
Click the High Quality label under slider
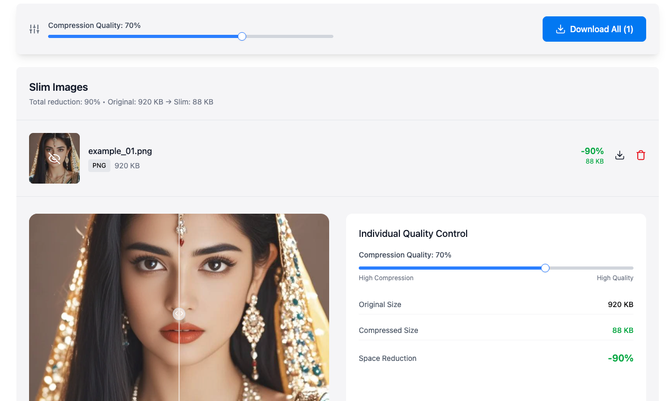click(x=614, y=278)
